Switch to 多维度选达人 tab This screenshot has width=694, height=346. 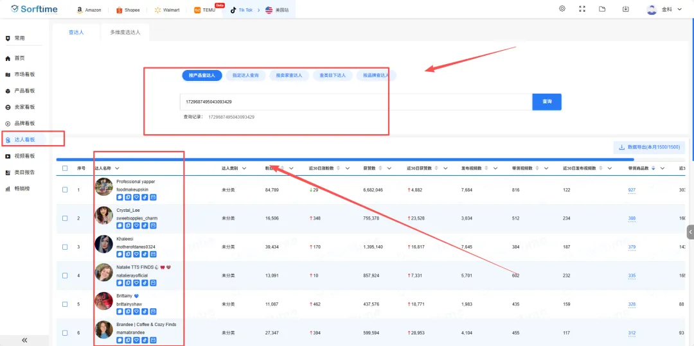(x=125, y=32)
